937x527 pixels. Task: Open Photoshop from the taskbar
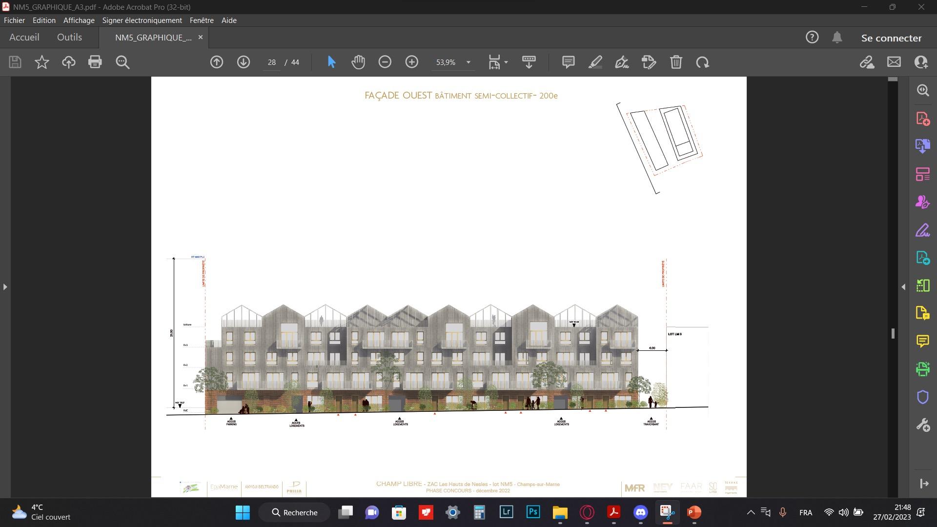click(x=533, y=512)
